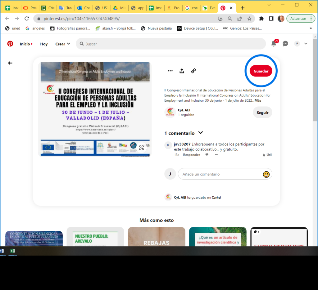Mark the comment as Útil

267,155
